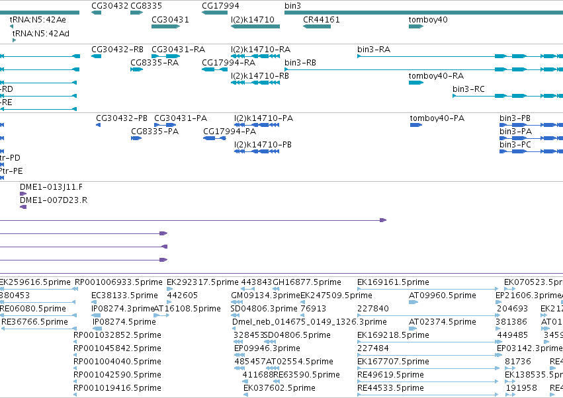Click protein CG30431-PA label
This screenshot has height=398, width=563.
click(181, 118)
